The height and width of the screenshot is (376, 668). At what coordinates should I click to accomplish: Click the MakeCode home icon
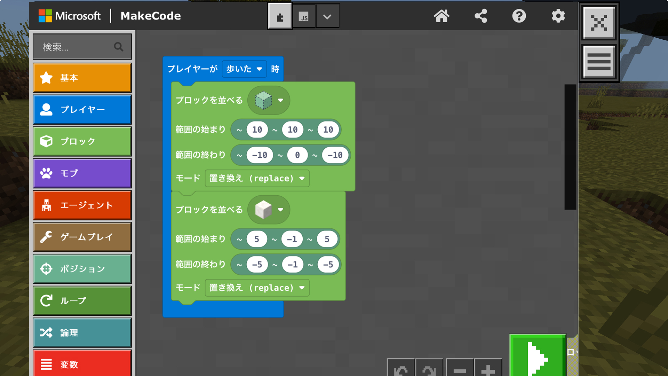pos(441,15)
